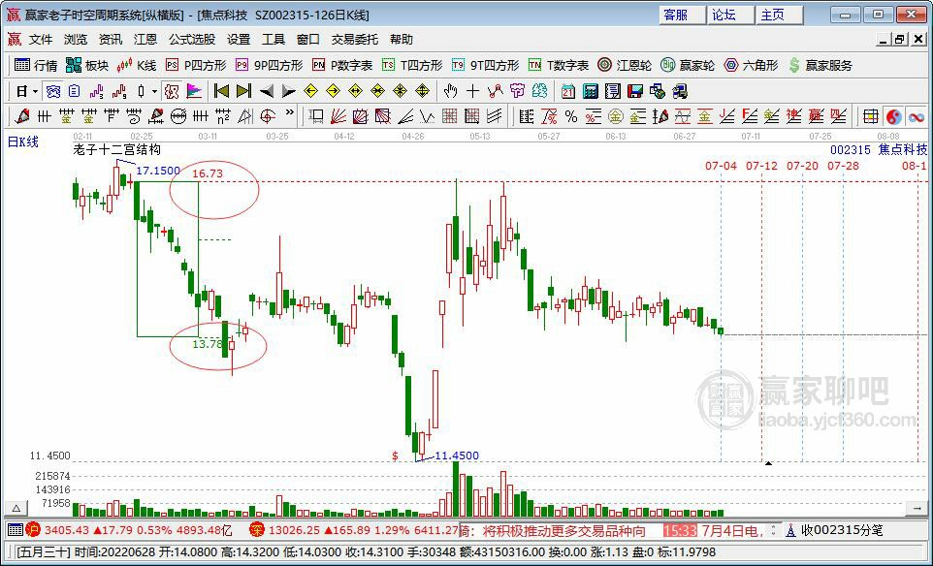This screenshot has width=933, height=566.
Task: Click the yellow diamond left-arrow icon
Action: click(x=310, y=91)
